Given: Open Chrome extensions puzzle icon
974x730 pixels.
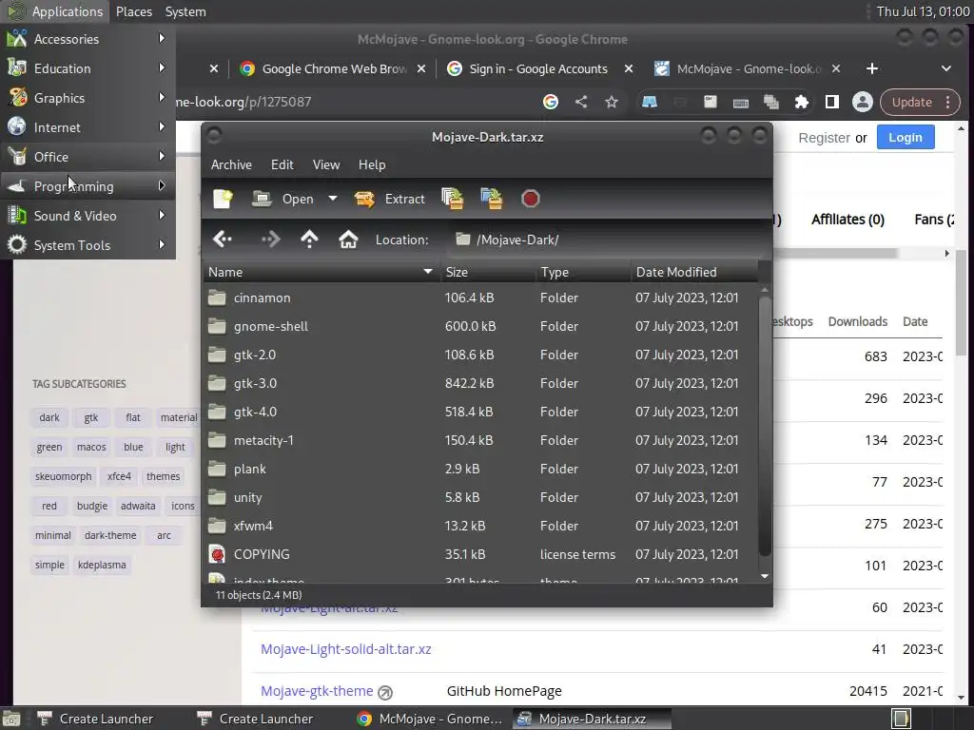Looking at the screenshot, I should (x=801, y=102).
